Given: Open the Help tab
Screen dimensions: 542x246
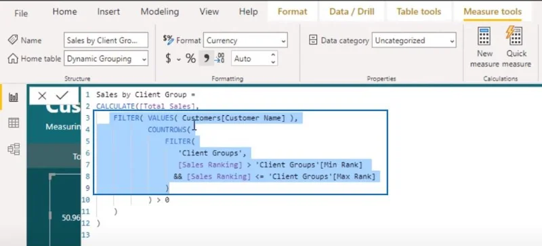Looking at the screenshot, I should click(x=248, y=12).
